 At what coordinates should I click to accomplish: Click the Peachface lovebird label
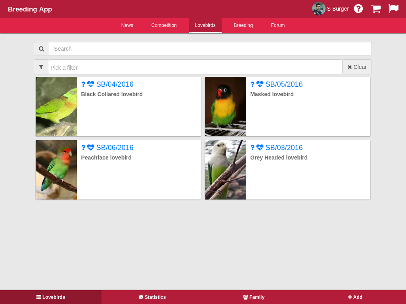(106, 158)
